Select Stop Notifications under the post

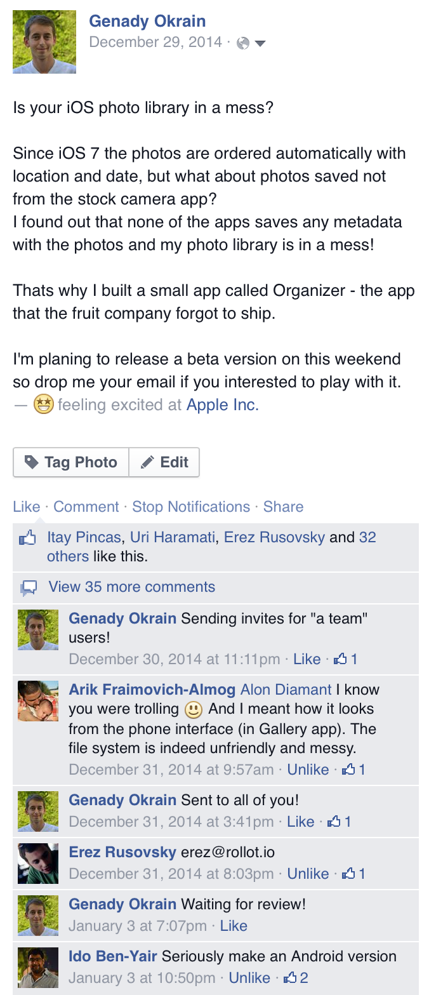(191, 507)
